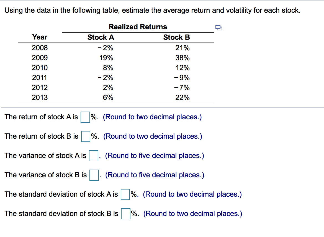Select the Stock B column header

177,37
